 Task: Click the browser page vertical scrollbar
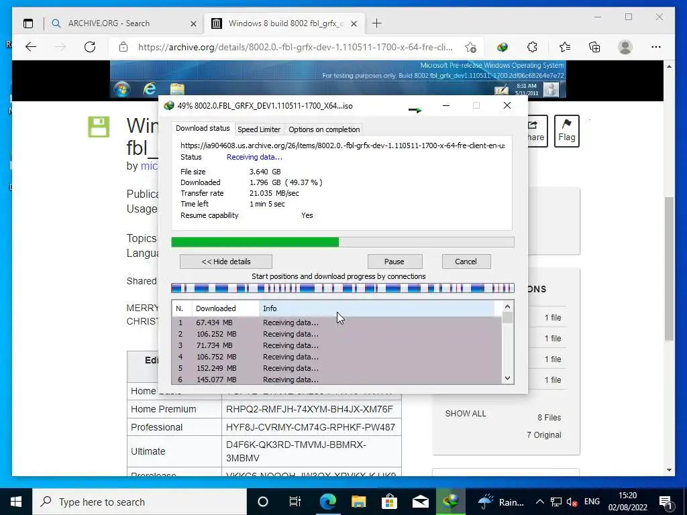[x=669, y=268]
